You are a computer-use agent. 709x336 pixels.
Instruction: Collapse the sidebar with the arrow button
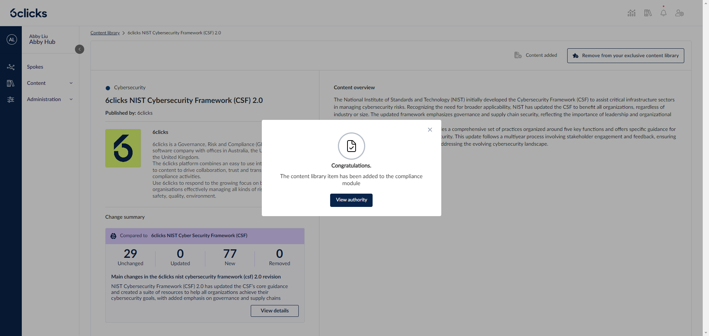pyautogui.click(x=79, y=49)
